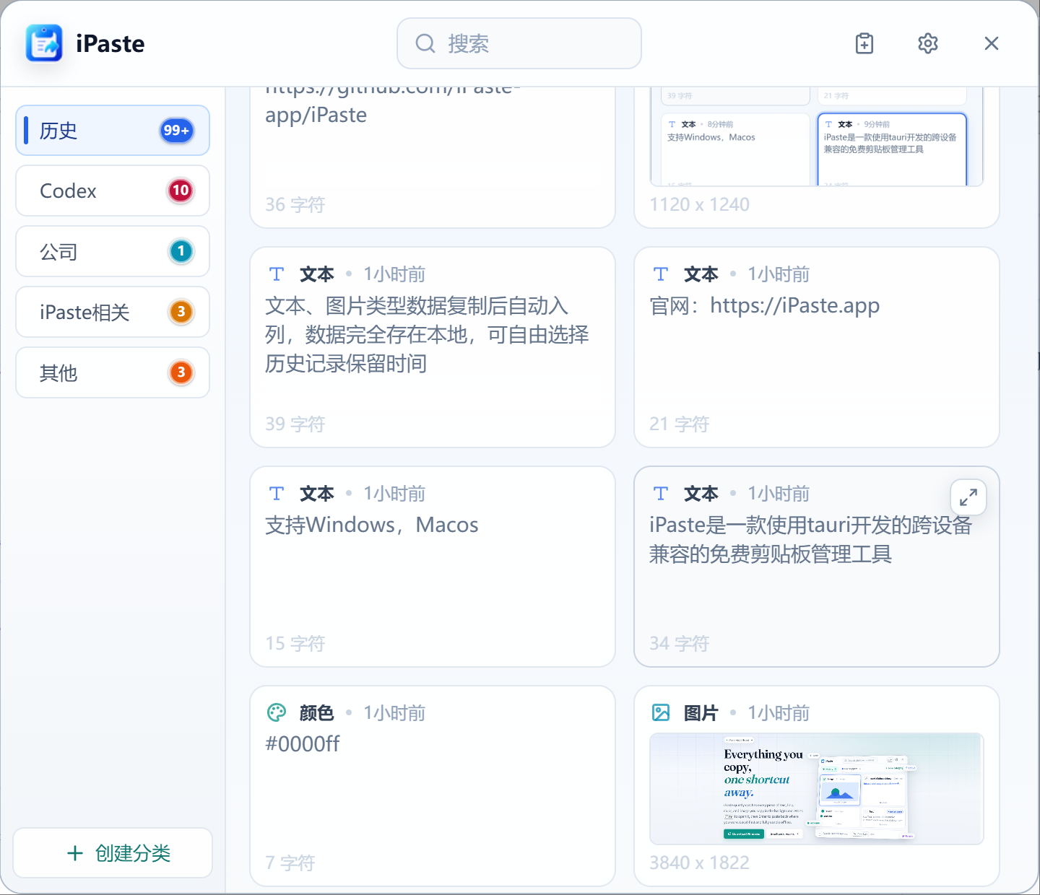Click the search magnifier icon

point(425,43)
